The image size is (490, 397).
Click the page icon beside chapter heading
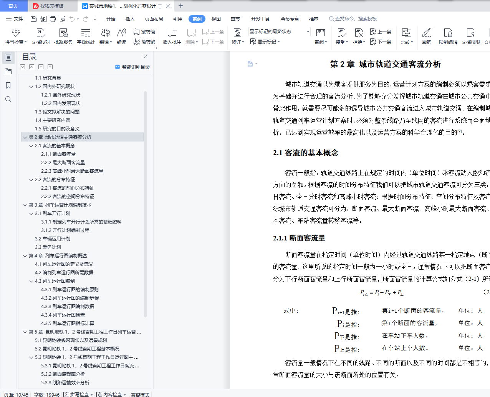pos(250,64)
